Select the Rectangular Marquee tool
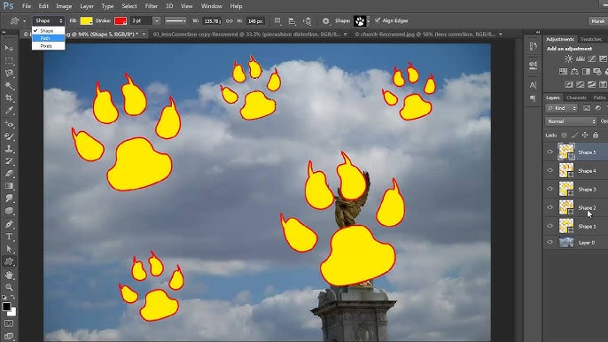 point(9,61)
